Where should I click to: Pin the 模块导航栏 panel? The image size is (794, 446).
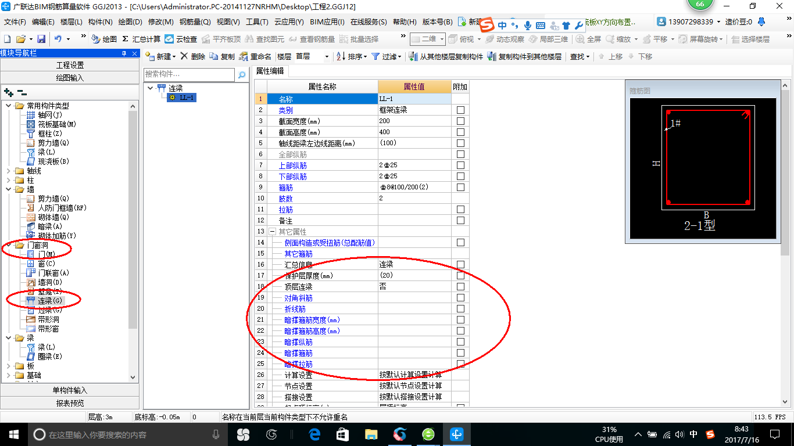pyautogui.click(x=124, y=53)
